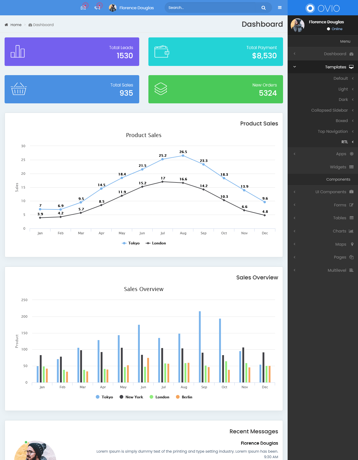Toggle New York series in Sales Overview legend
Image resolution: width=358 pixels, height=460 pixels.
click(x=131, y=397)
